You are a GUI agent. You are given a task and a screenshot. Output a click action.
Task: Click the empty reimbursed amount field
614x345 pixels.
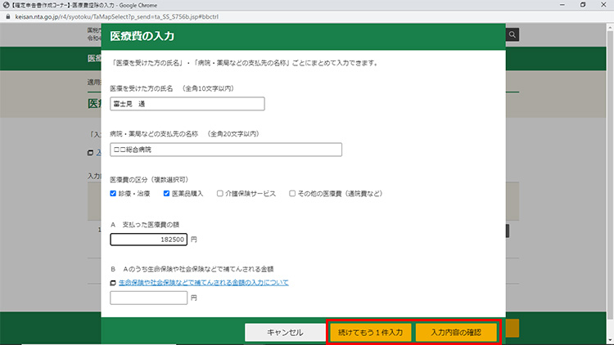coord(148,298)
